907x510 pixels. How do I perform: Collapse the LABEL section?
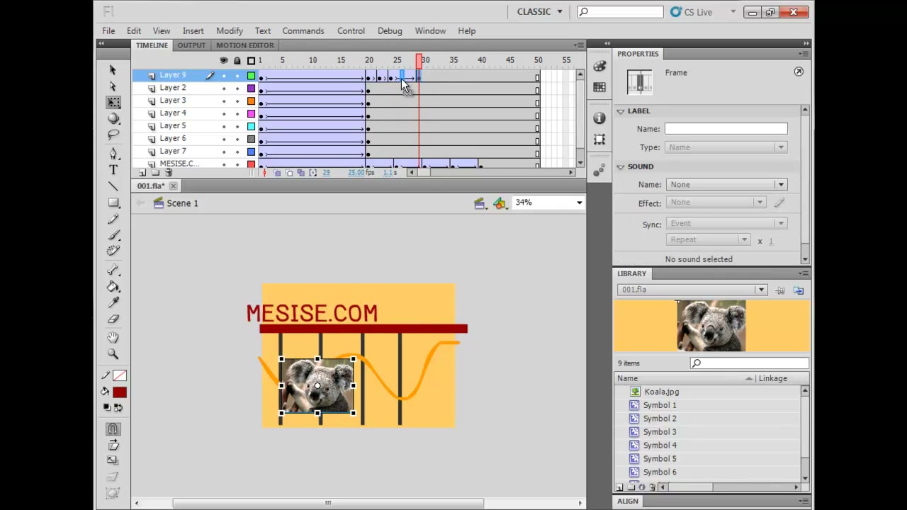click(621, 111)
